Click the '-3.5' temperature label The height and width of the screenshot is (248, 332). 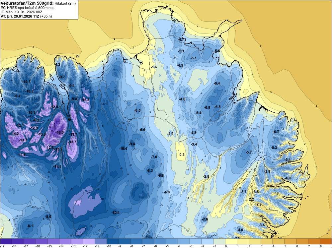256,192
